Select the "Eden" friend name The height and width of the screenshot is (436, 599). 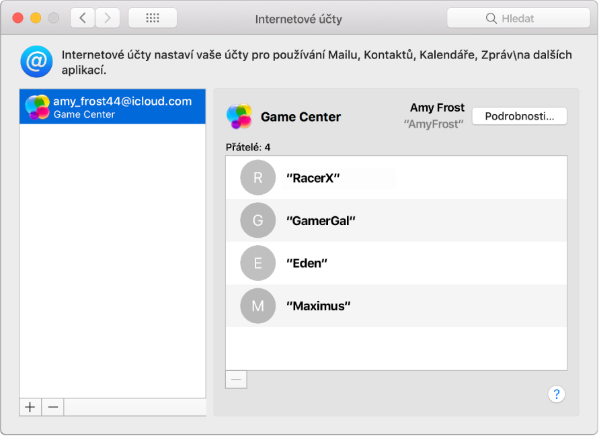307,263
